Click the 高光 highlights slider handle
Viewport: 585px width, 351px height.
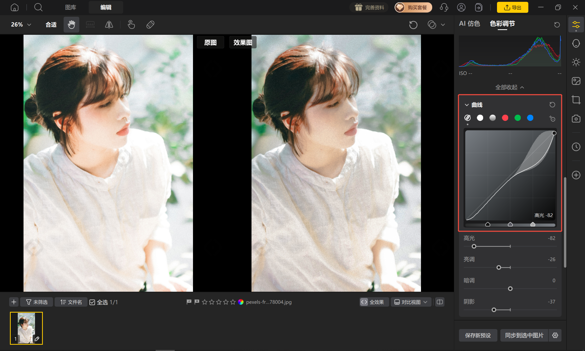(x=474, y=246)
